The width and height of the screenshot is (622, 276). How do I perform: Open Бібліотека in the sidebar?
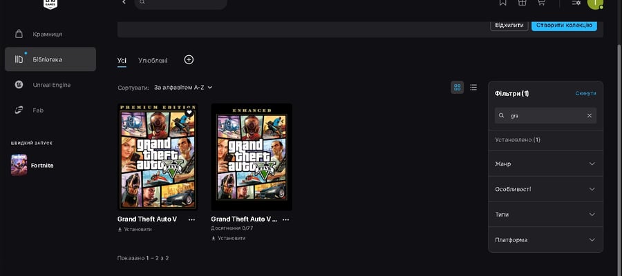(50, 59)
